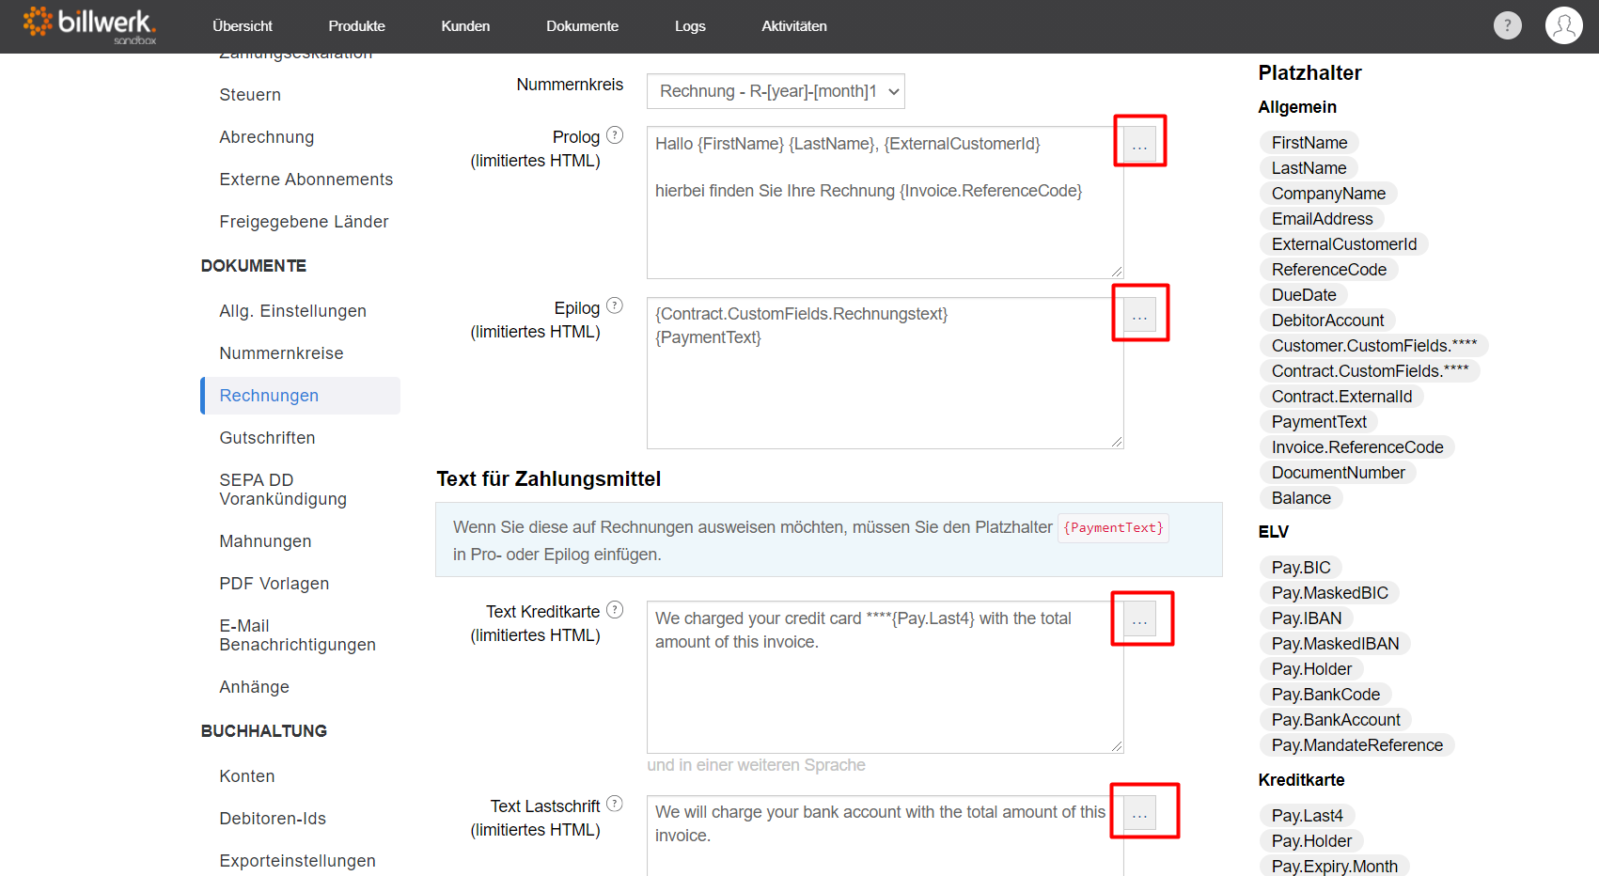Open the Prolog ellipsis language button
The image size is (1599, 876).
click(x=1139, y=146)
